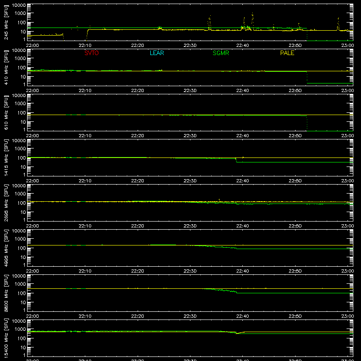Select the 410 MHz [SFU] axis title

click(x=6, y=68)
